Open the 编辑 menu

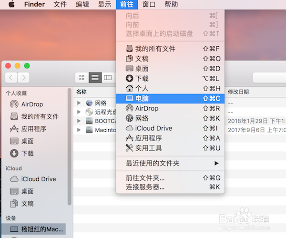point(82,4)
